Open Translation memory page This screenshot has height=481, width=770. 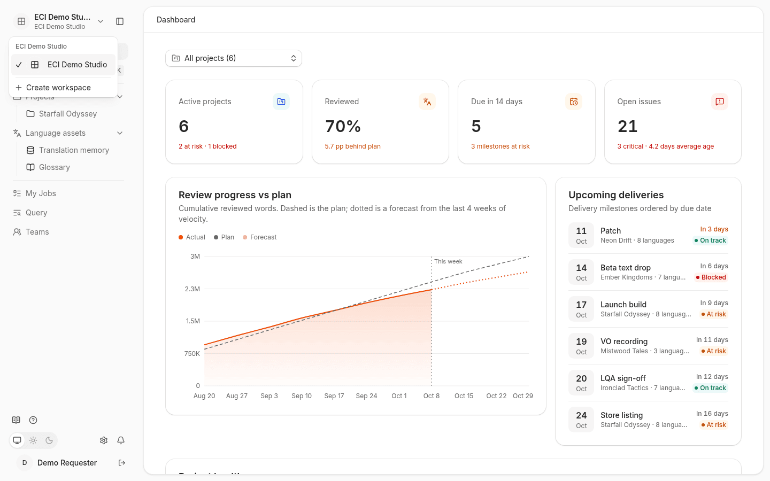74,150
